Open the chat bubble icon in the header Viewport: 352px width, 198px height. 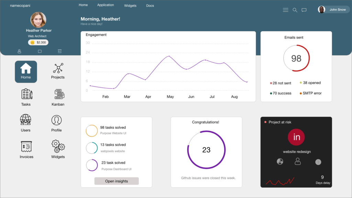tap(304, 10)
